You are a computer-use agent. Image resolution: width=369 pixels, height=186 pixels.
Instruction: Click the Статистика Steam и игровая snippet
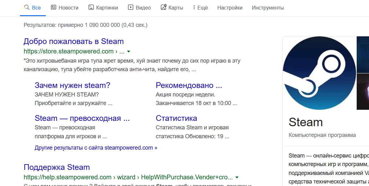coord(192,127)
